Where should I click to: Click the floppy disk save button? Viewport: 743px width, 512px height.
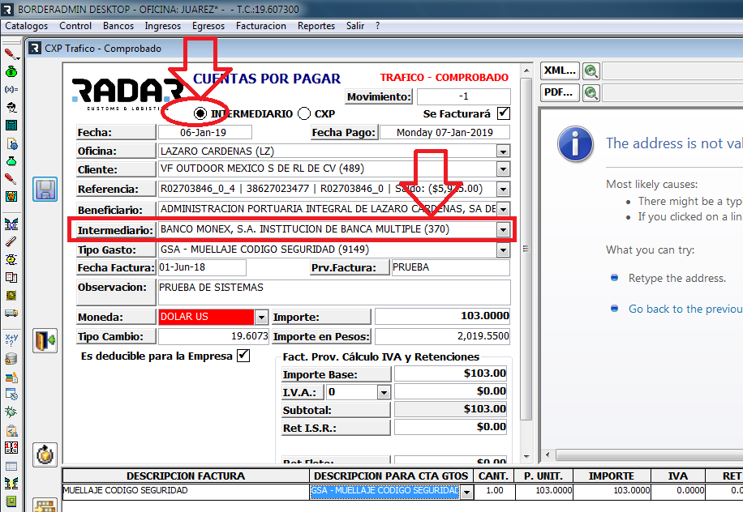(45, 190)
